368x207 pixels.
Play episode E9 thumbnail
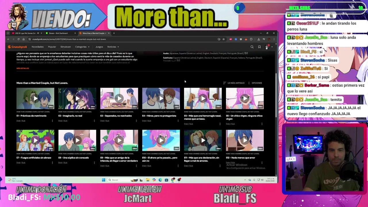click(119, 140)
